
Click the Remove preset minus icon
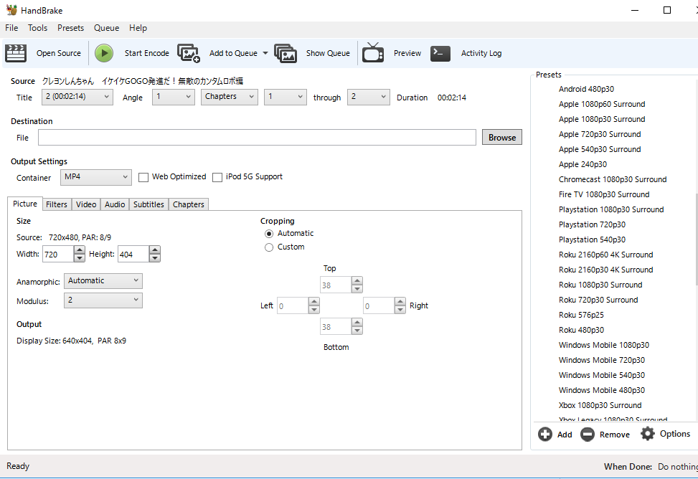[x=587, y=434]
